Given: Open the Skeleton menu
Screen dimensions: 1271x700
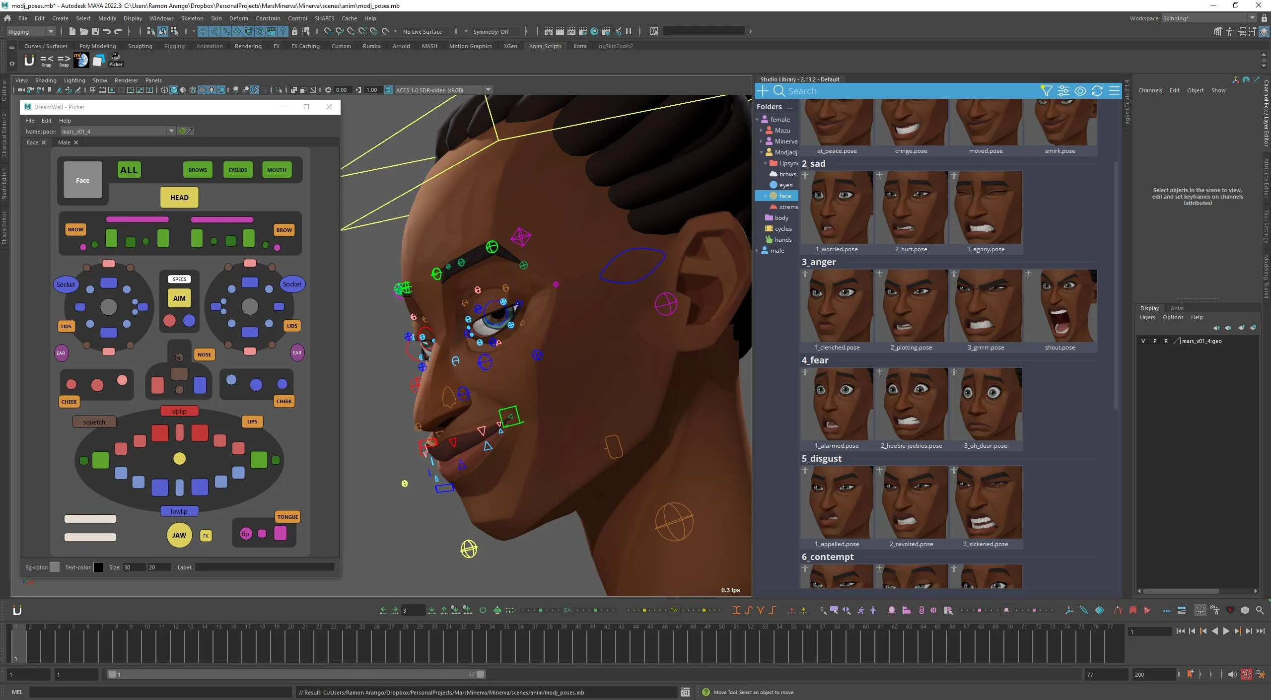Looking at the screenshot, I should tap(192, 18).
